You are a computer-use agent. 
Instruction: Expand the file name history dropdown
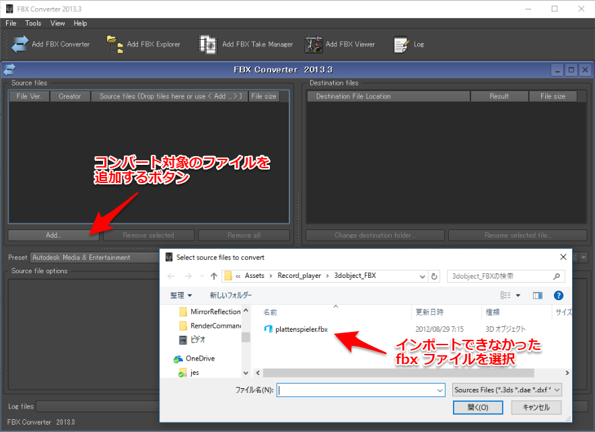(440, 390)
